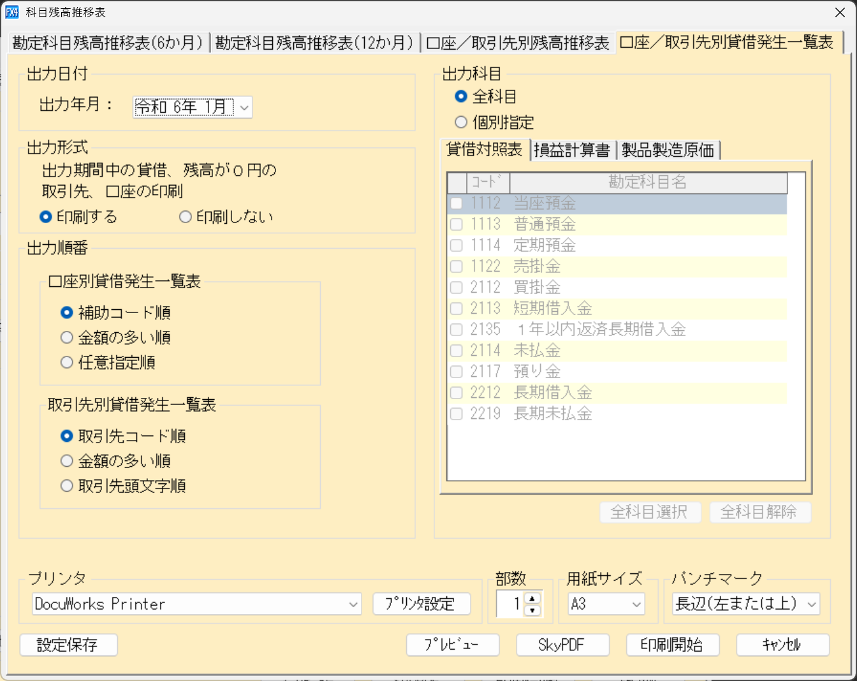Click the プレビュー button
The height and width of the screenshot is (681, 857).
(452, 645)
